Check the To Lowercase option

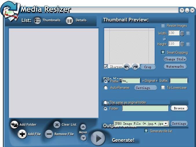click(x=163, y=87)
